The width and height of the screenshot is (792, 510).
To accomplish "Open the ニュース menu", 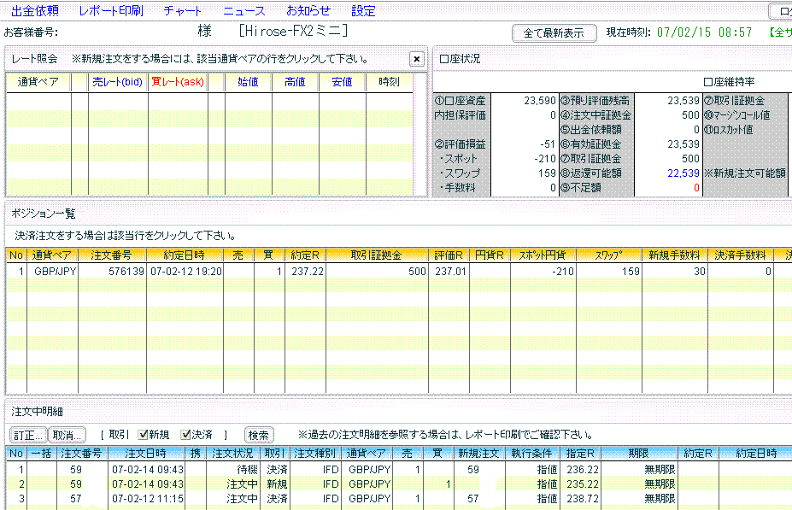I will [x=244, y=10].
